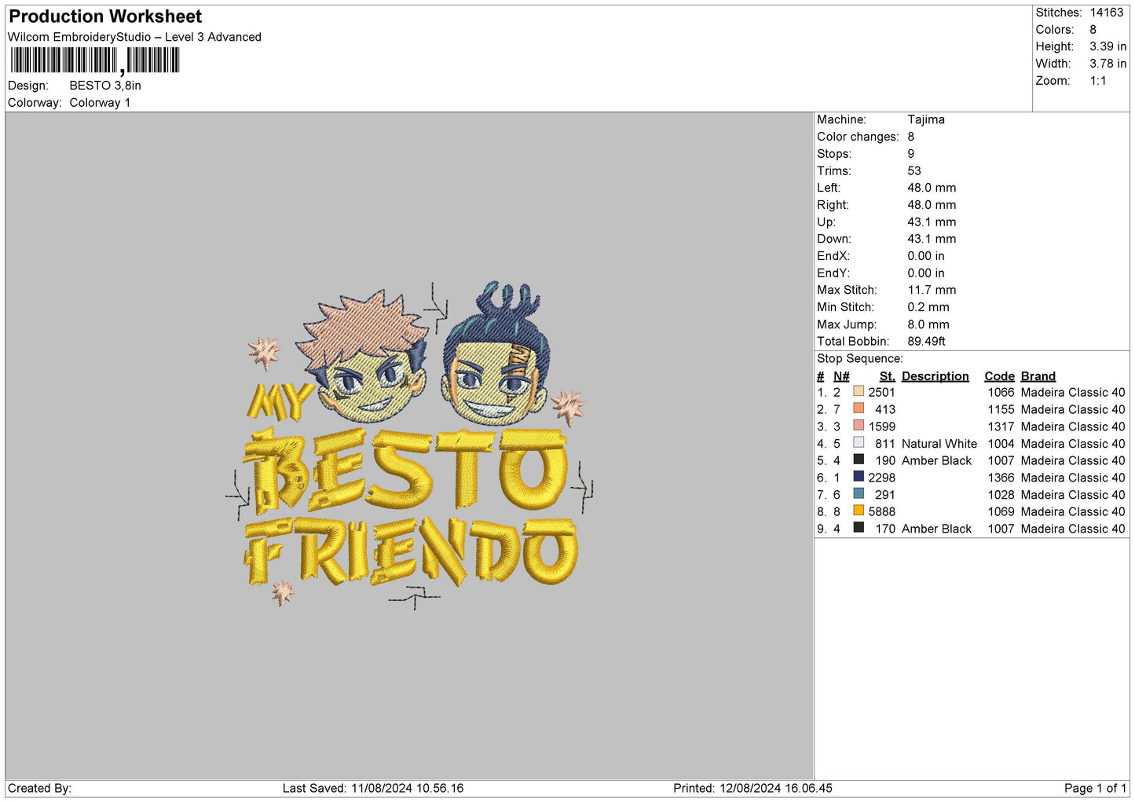Click the 'Printed: 12/08/2024 16.06.45' text

pos(752,788)
